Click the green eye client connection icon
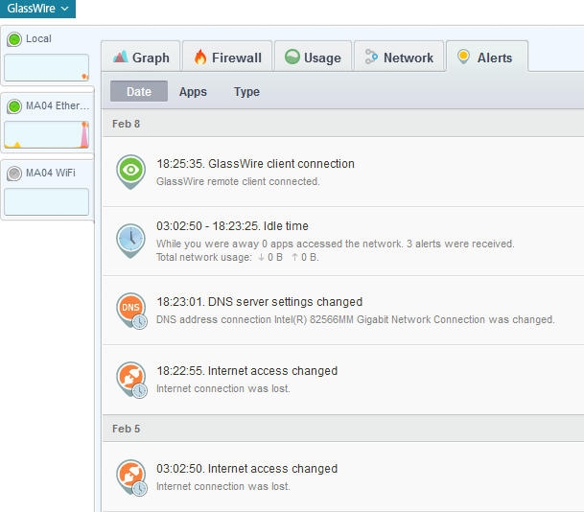Screen dimensions: 584x512 click(130, 171)
